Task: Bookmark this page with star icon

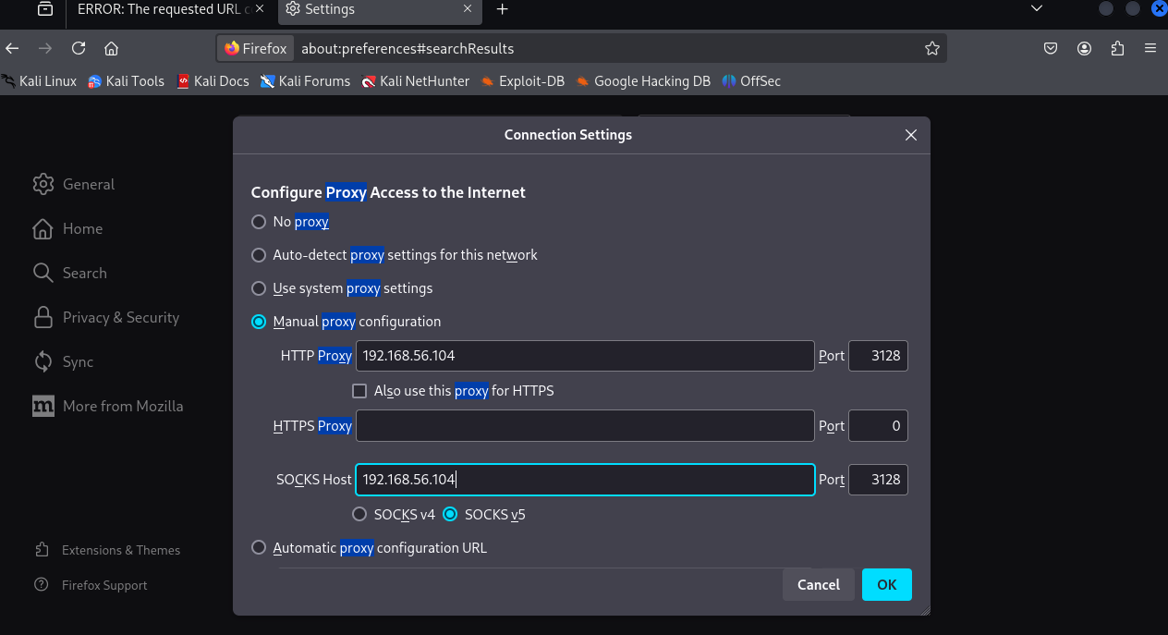Action: [931, 48]
